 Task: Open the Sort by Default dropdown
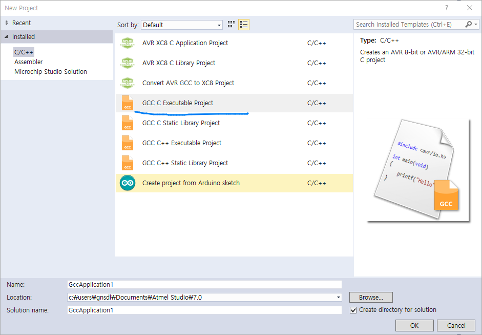pyautogui.click(x=182, y=25)
